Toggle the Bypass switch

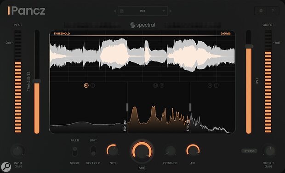249,151
